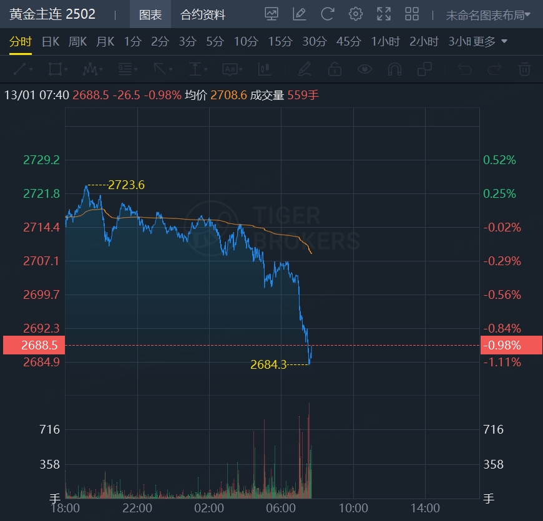
Task: Select the 分时 timeframe
Action: point(20,42)
